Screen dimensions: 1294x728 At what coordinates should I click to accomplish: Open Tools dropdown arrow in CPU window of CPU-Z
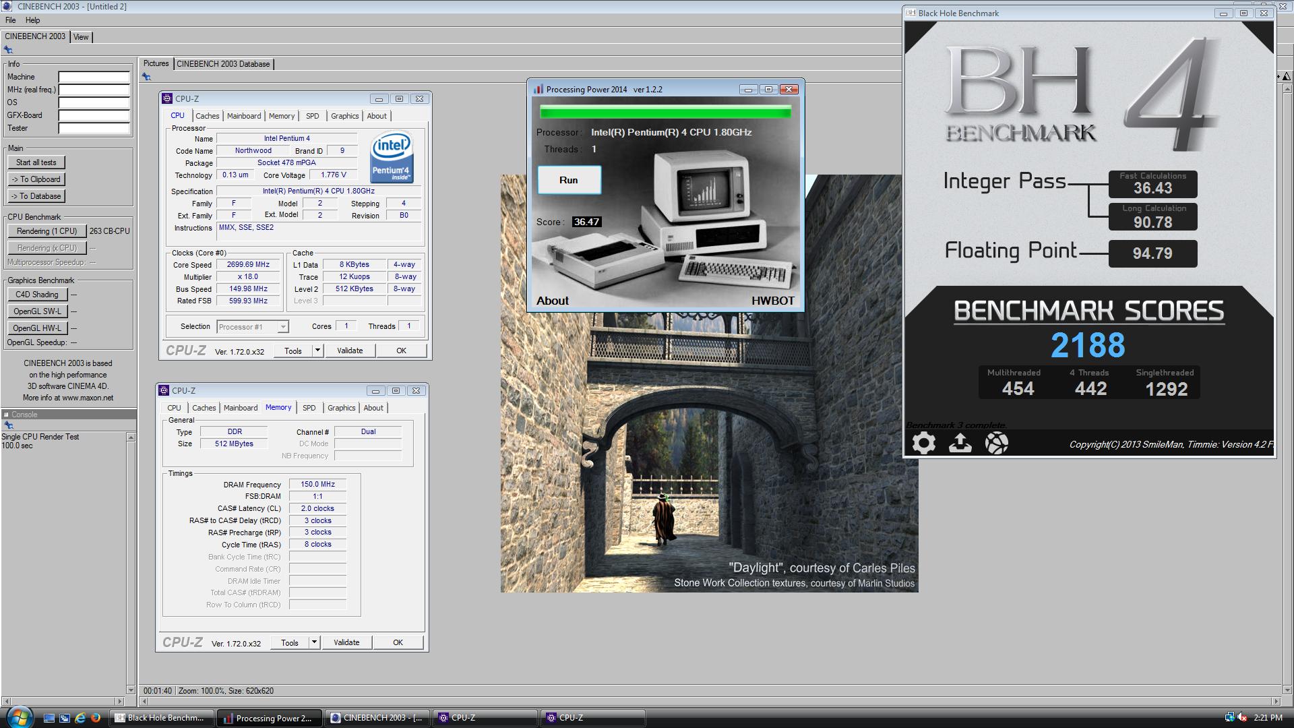(x=317, y=351)
